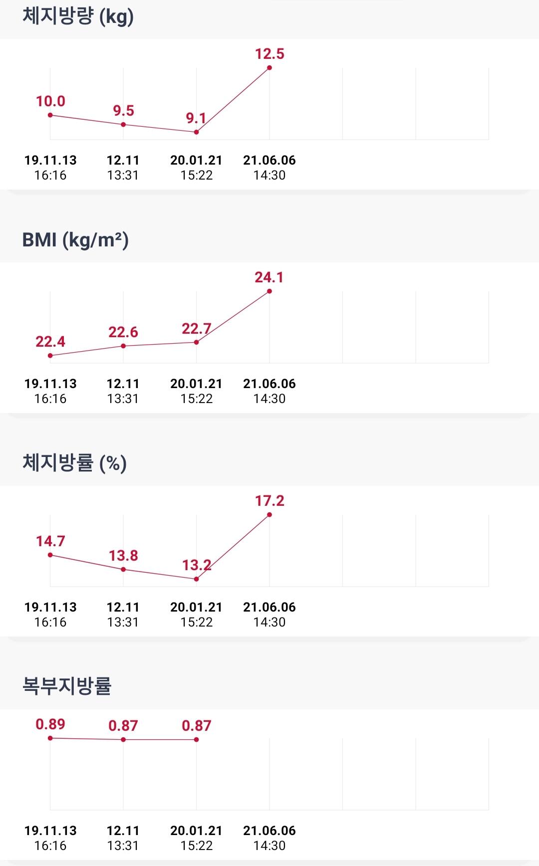This screenshot has height=866, width=539.
Task: Tap the 22.6 BMI data point
Action: point(123,346)
